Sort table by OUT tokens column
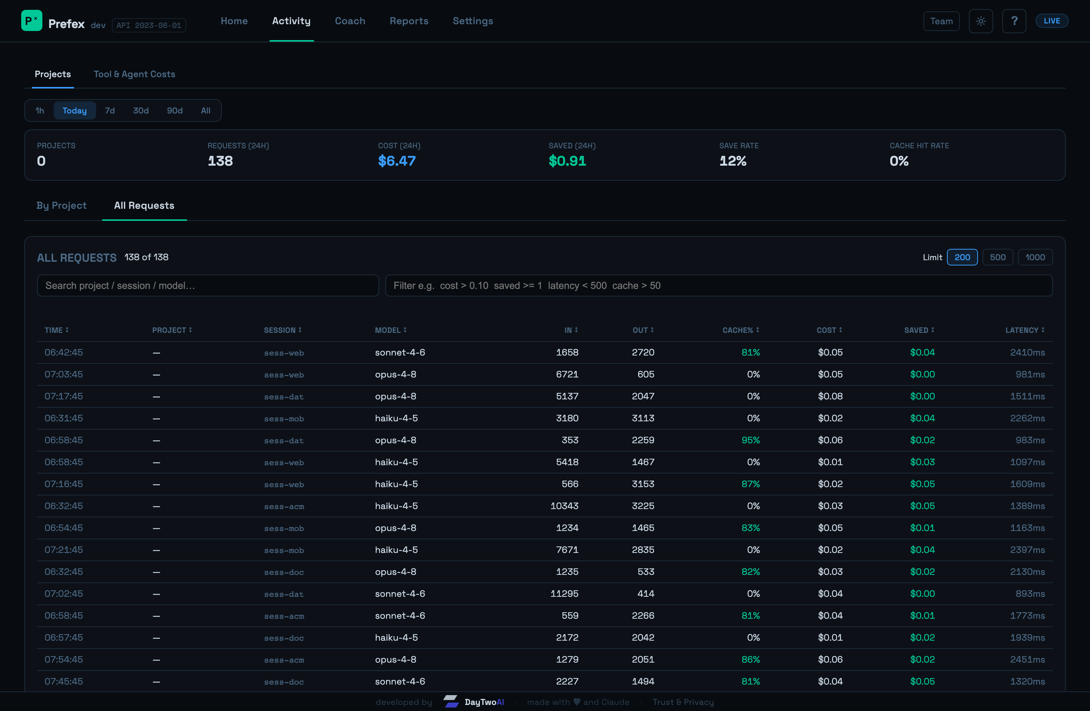The image size is (1090, 711). click(643, 330)
